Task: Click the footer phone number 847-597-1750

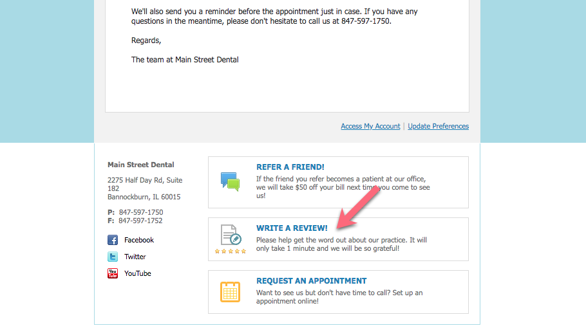Action: pos(140,212)
